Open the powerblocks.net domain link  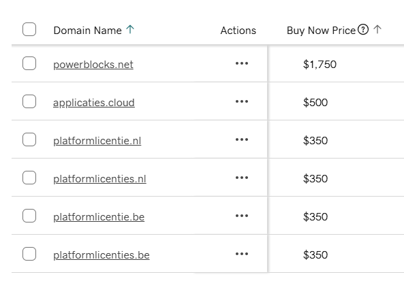[x=93, y=65]
